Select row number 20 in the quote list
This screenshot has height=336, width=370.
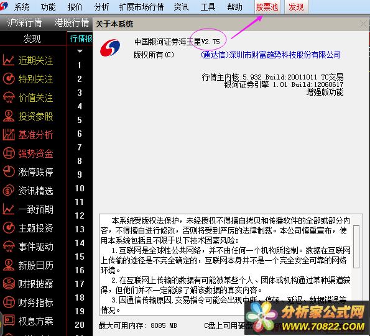pos(80,325)
